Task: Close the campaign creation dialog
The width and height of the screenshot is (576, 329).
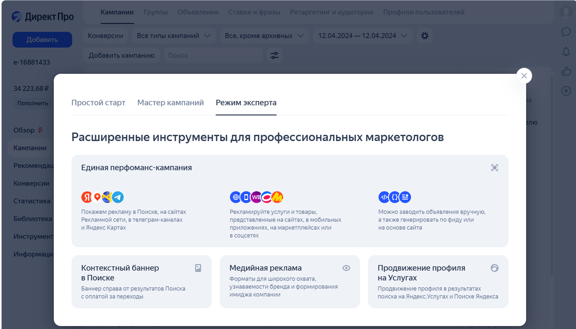Action: click(x=524, y=76)
